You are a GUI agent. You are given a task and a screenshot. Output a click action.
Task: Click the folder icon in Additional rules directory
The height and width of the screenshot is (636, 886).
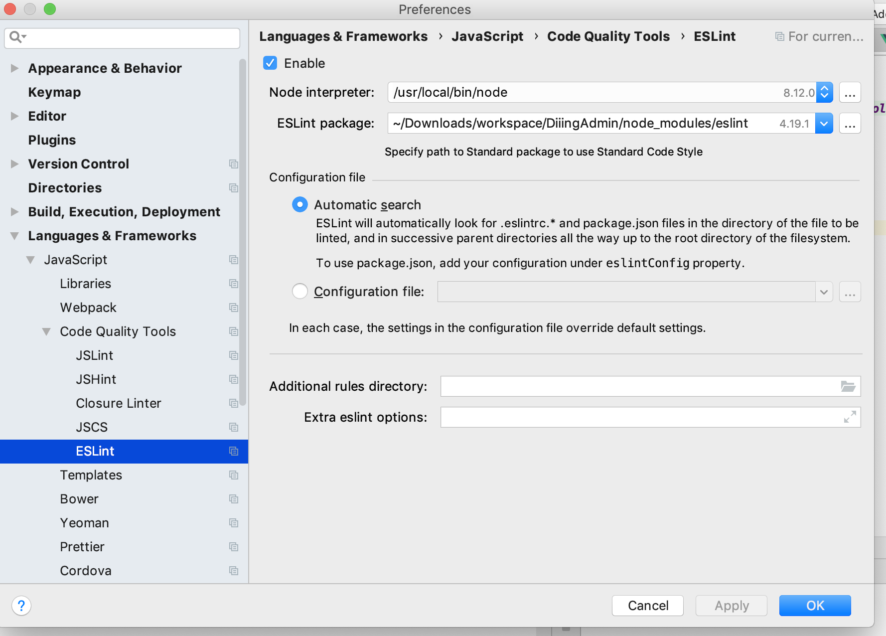[848, 386]
